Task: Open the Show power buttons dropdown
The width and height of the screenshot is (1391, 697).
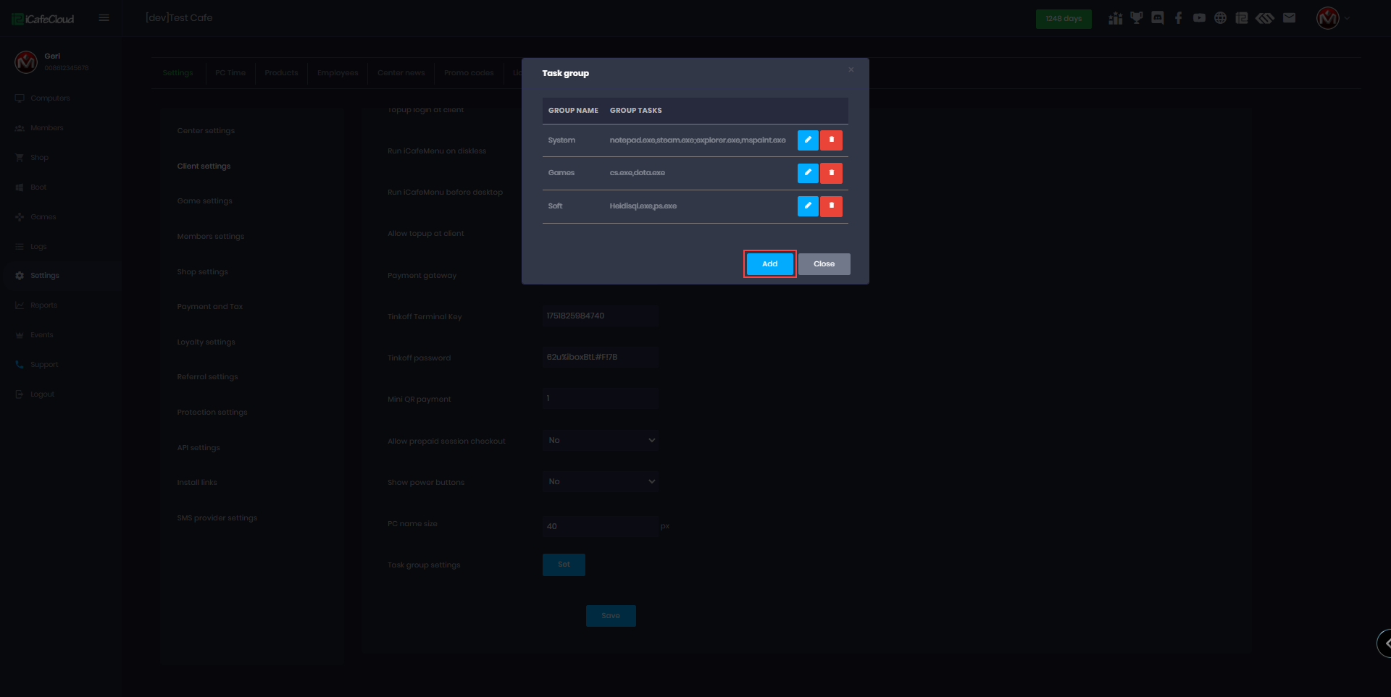Action: coord(601,481)
